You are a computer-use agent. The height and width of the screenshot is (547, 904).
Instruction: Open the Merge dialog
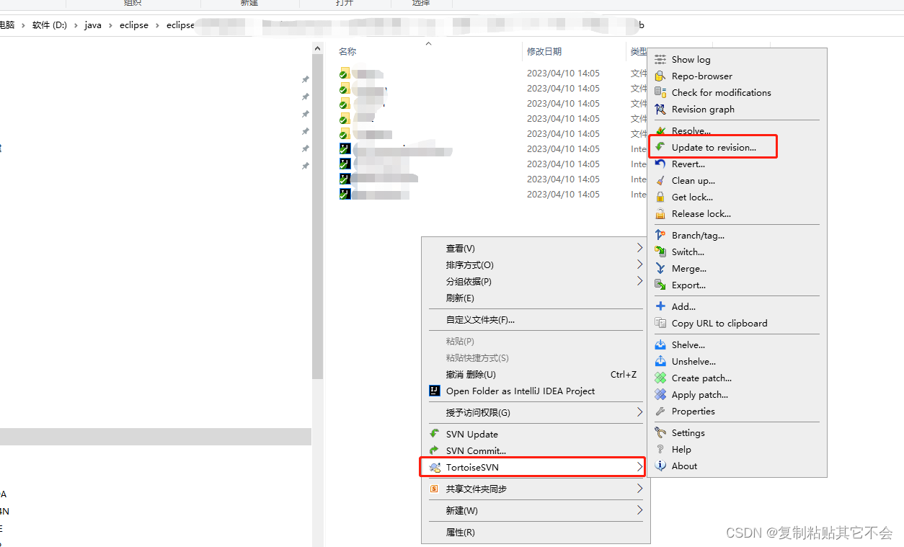688,268
